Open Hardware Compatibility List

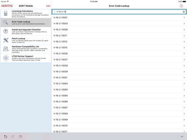point(26,49)
